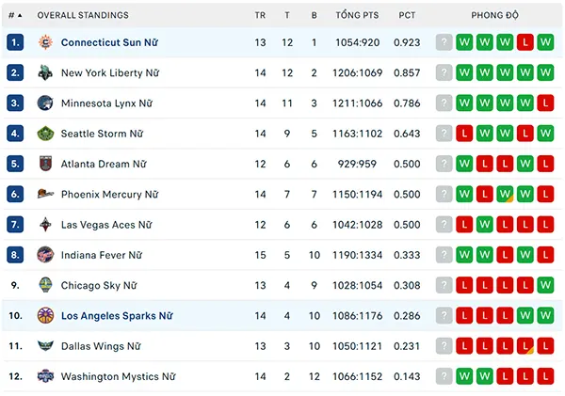
Task: Click the OVERALL STANDINGS header
Action: click(x=83, y=15)
